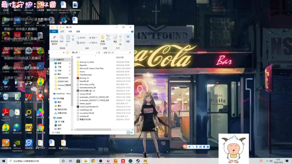The width and height of the screenshot is (292, 164).
Task: Click the Properties checkmark icon in the ribbon
Action: click(115, 37)
